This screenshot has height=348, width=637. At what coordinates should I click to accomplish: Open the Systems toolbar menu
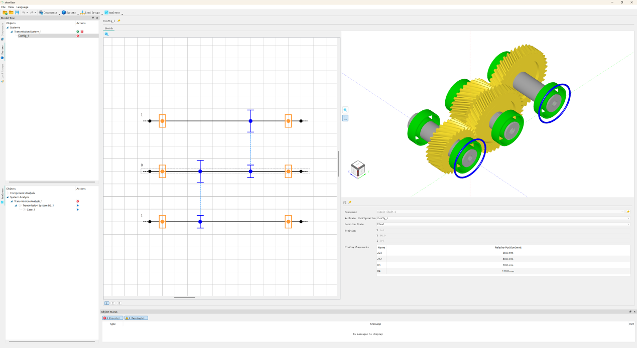(69, 12)
